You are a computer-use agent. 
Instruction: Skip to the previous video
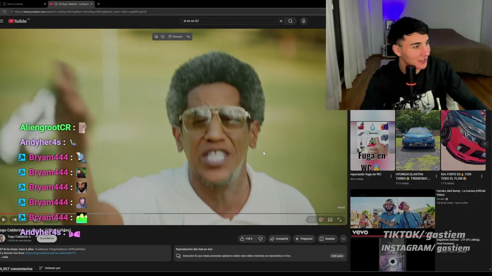(x=14, y=220)
